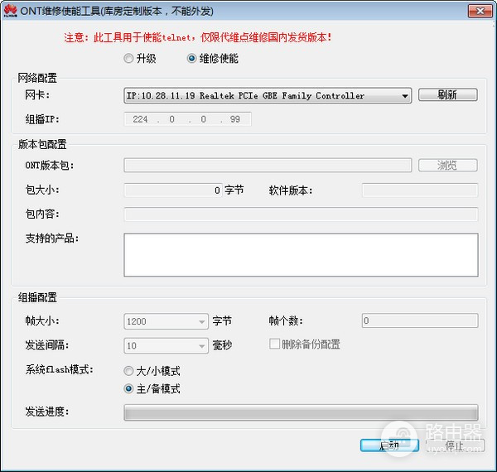Click the 包大小 size field
Image resolution: width=497 pixels, height=472 pixels.
[x=173, y=190]
